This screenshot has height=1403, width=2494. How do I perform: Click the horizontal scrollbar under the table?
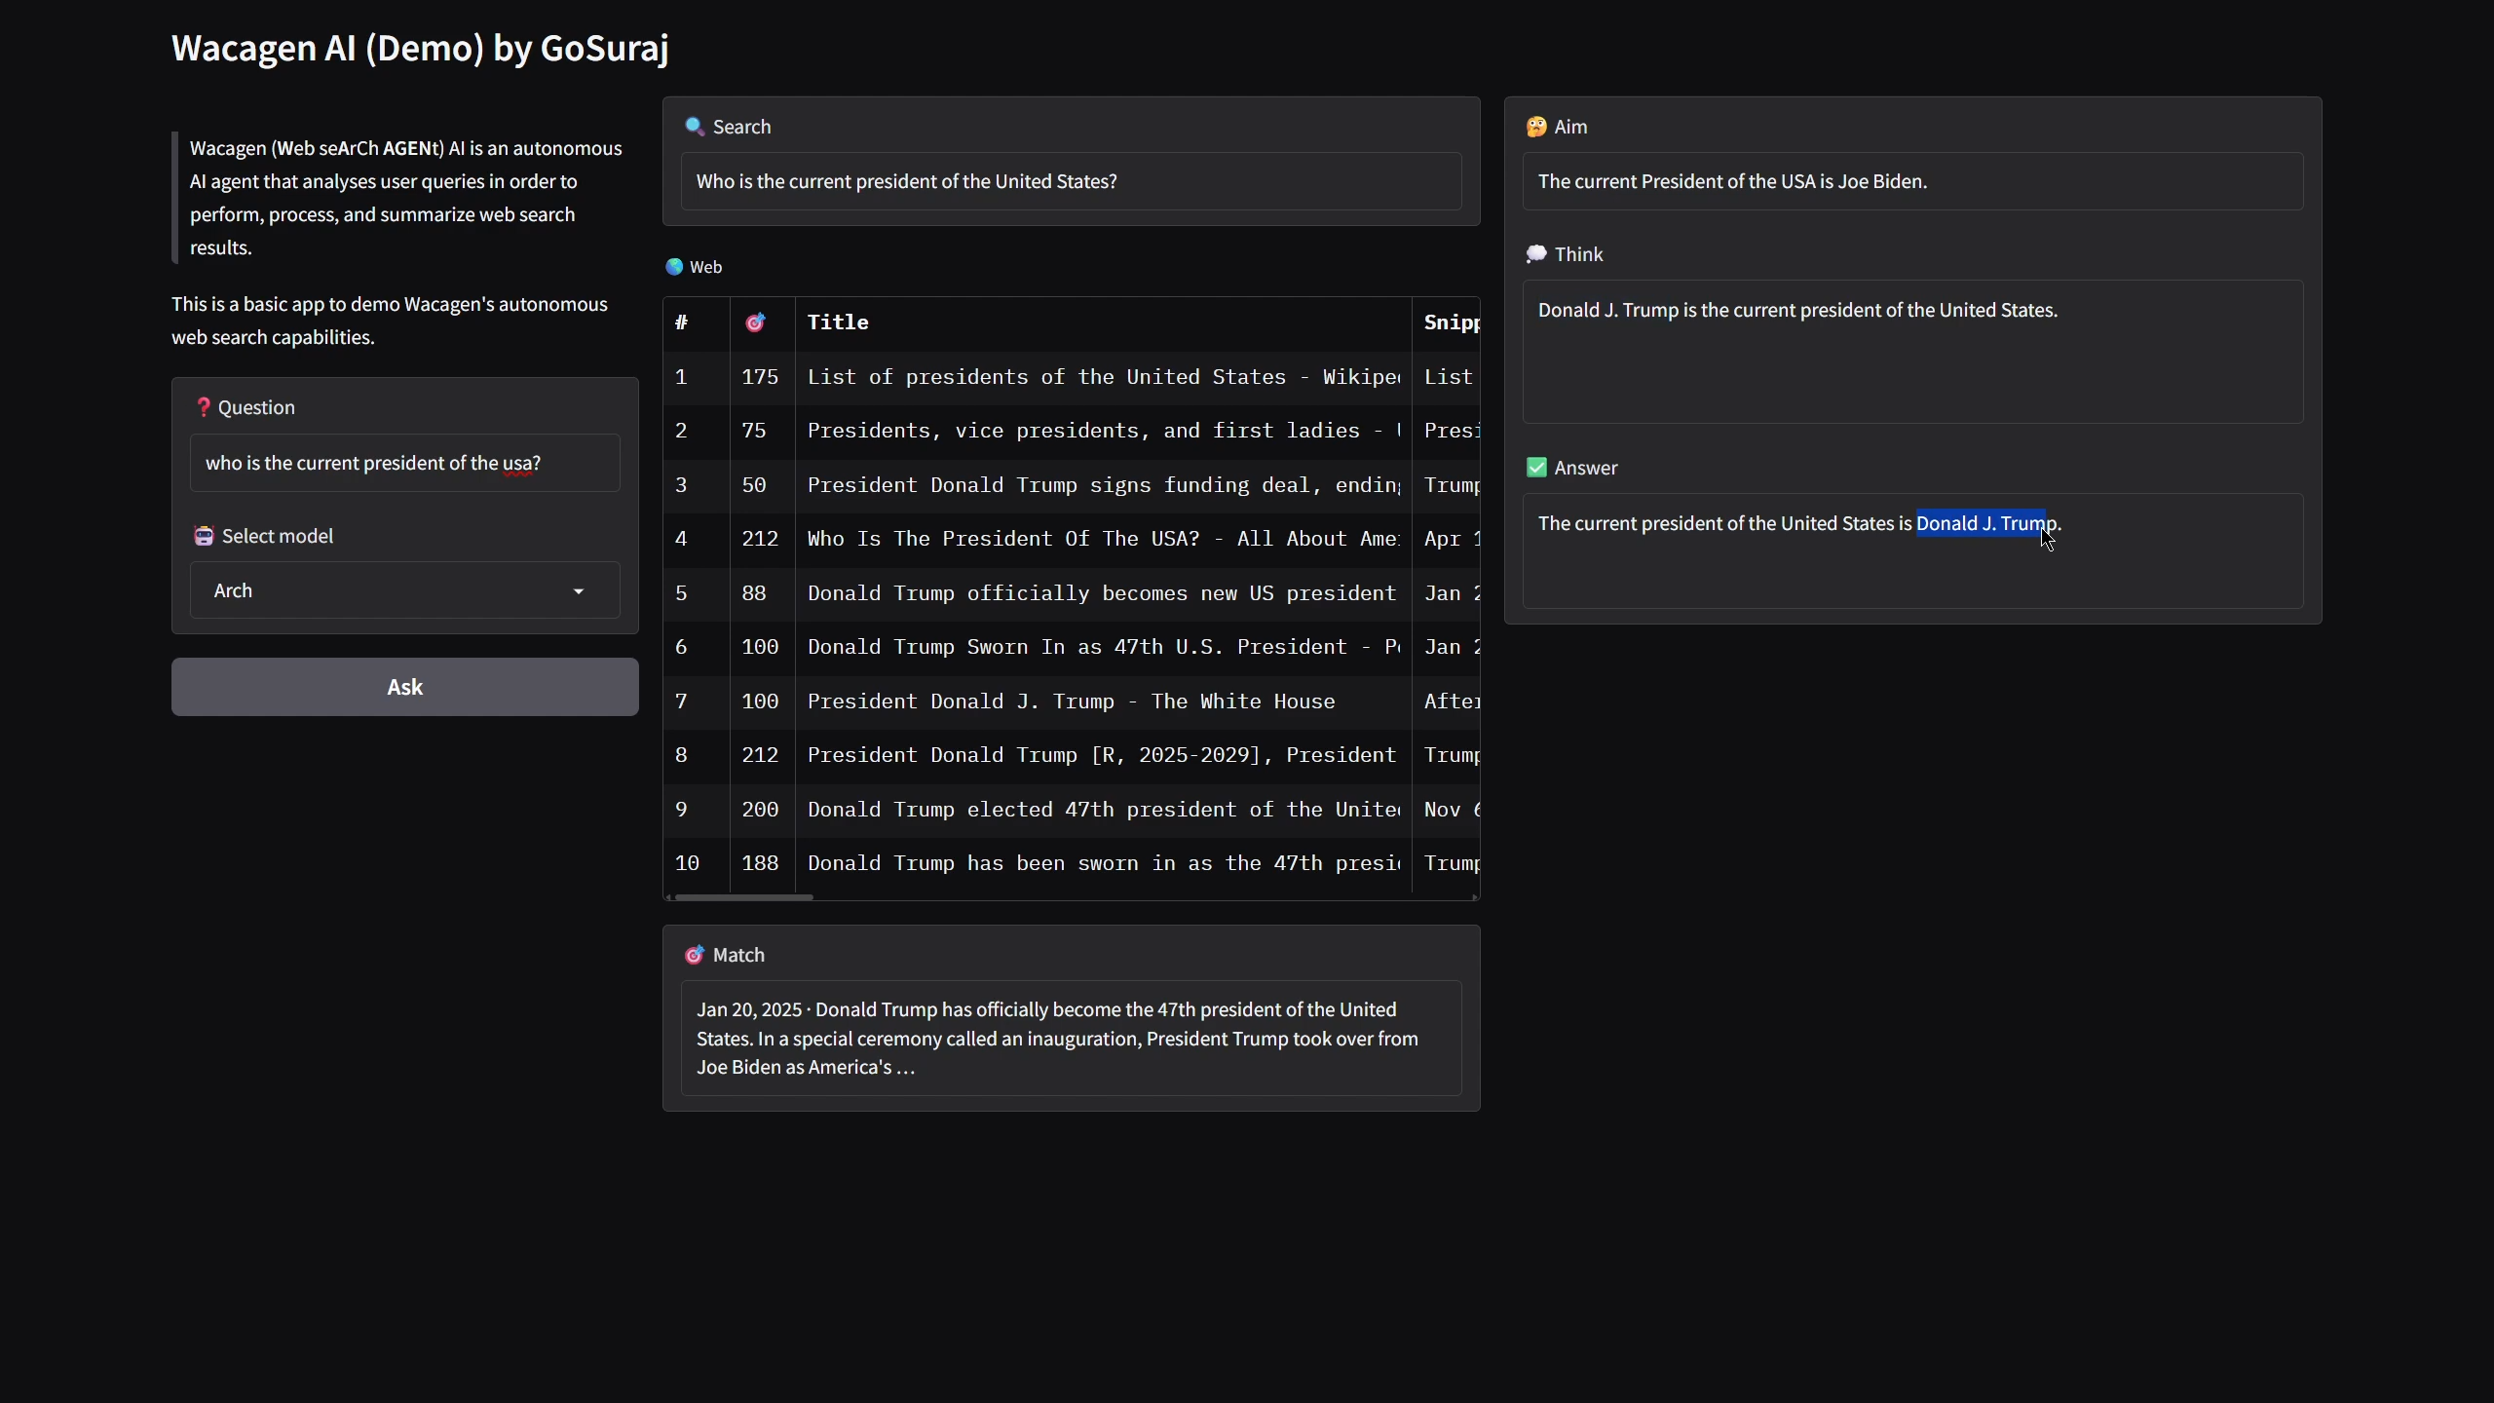tap(743, 897)
